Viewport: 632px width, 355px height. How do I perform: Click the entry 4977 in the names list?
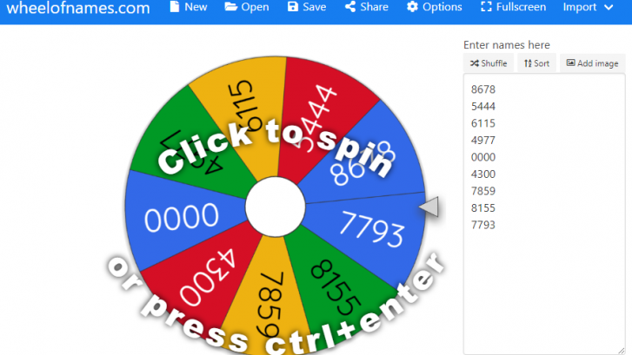coord(482,140)
